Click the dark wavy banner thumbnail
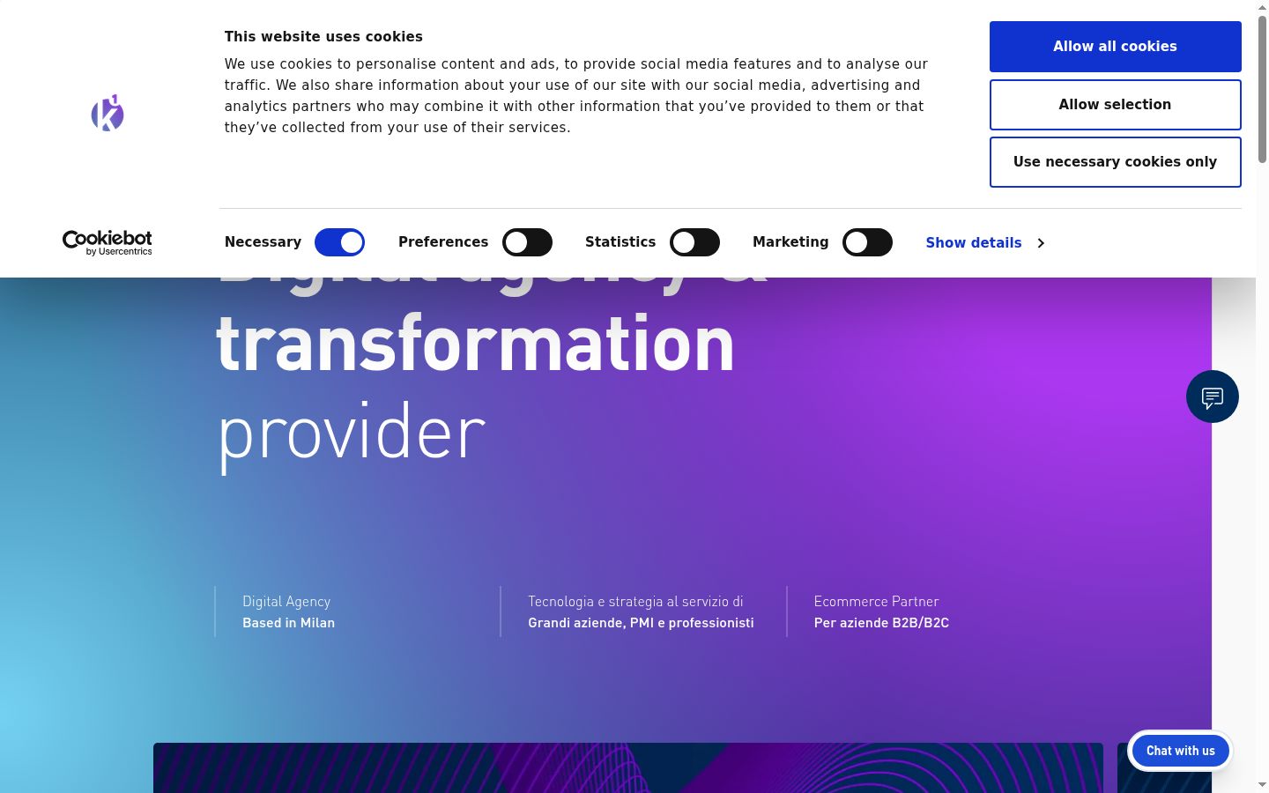 [628, 767]
